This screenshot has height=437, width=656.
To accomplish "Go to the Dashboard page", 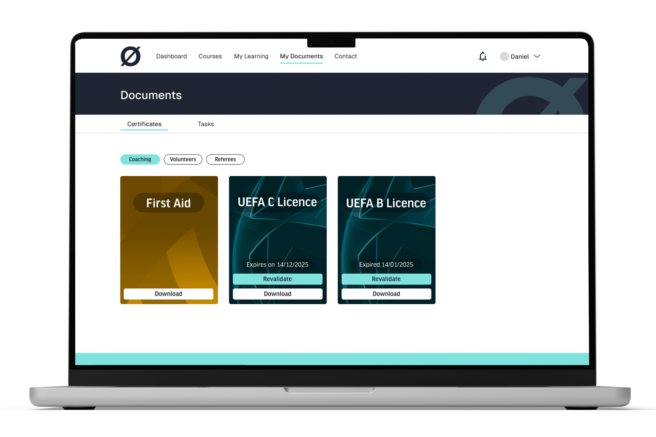I will tap(171, 56).
